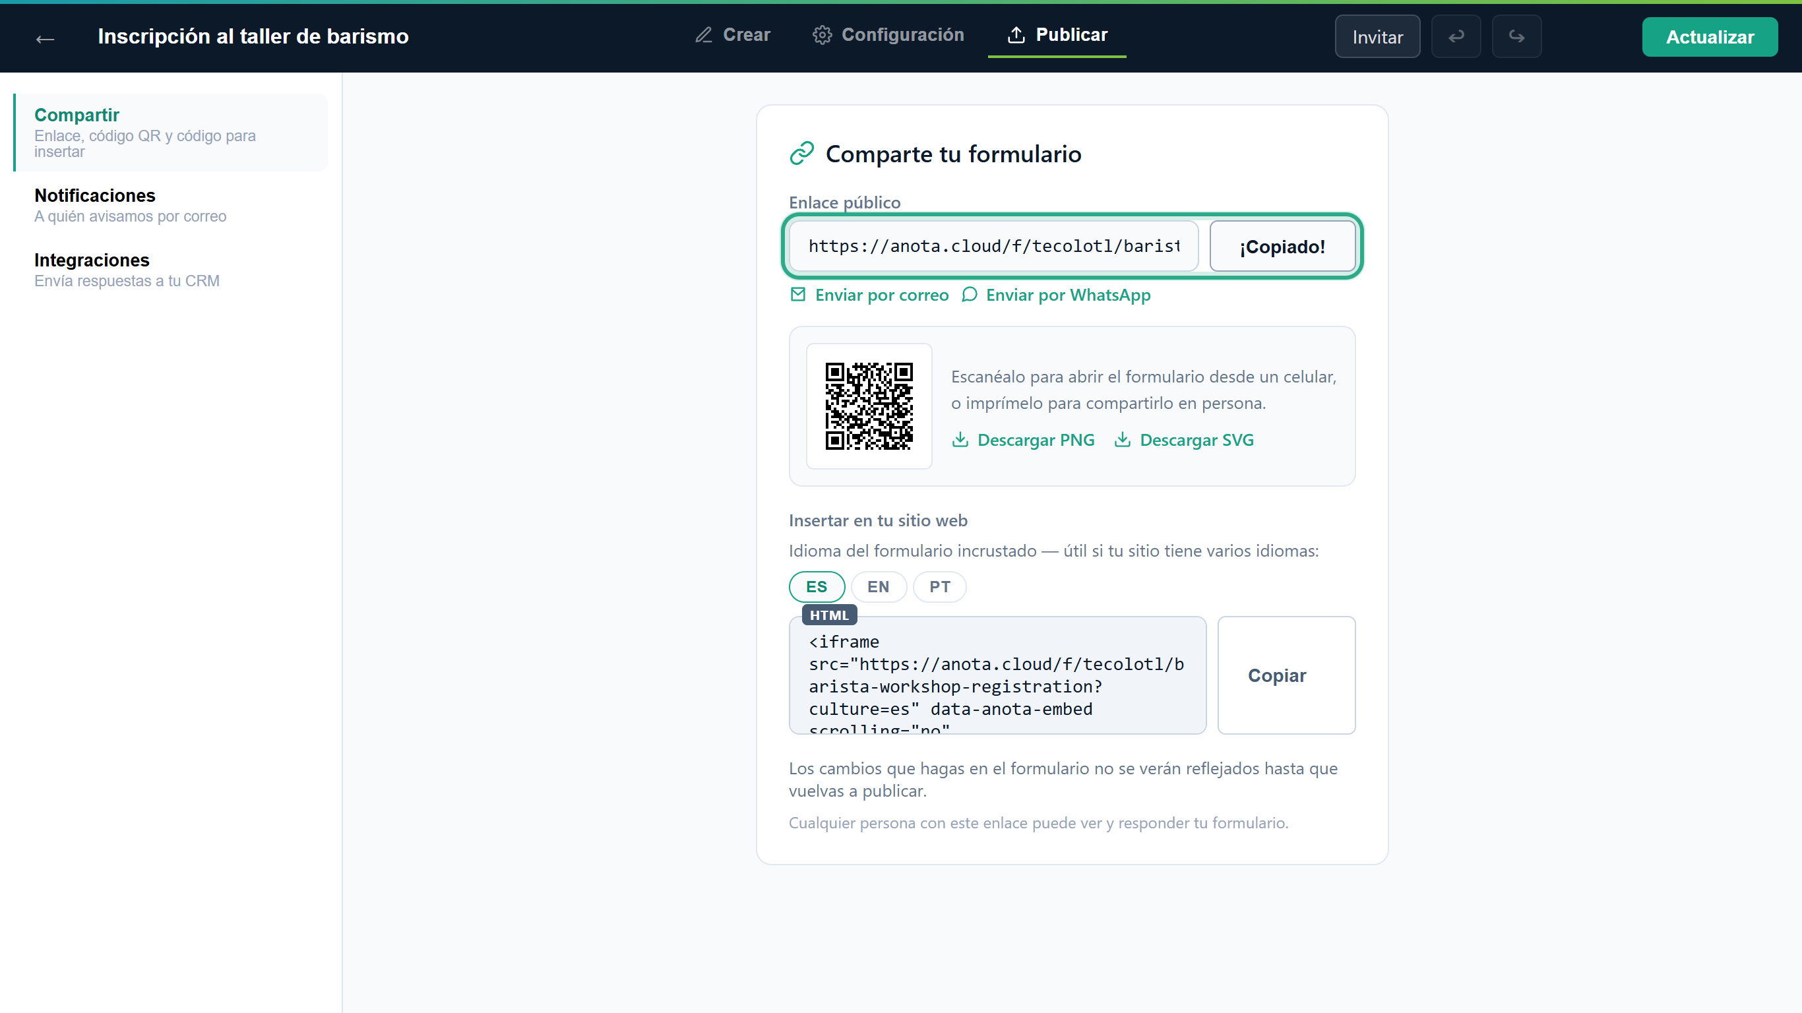Select PT embed language
The width and height of the screenshot is (1802, 1013).
point(939,586)
